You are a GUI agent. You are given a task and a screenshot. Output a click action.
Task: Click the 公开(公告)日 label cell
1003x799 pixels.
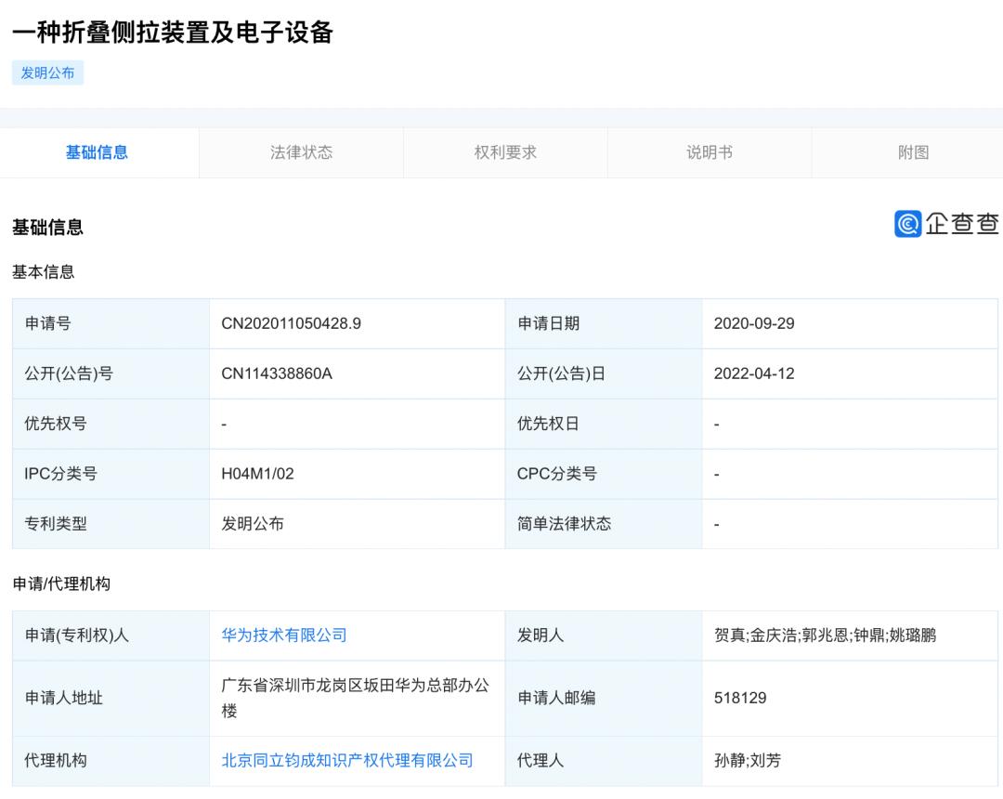pos(604,373)
